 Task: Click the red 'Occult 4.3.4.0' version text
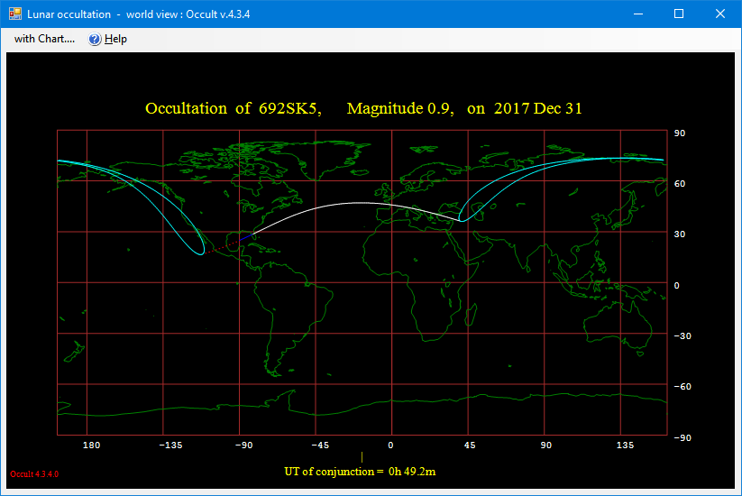[x=34, y=474]
